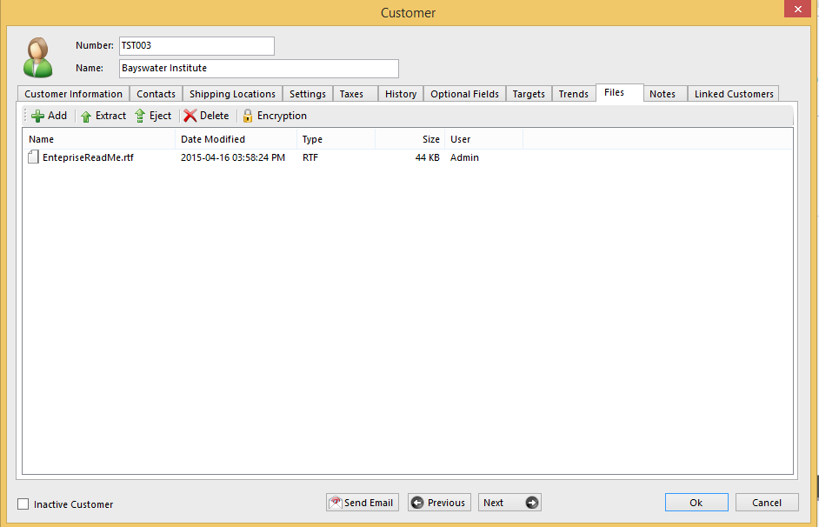Click the green plus Add icon
819x527 pixels.
click(x=38, y=116)
